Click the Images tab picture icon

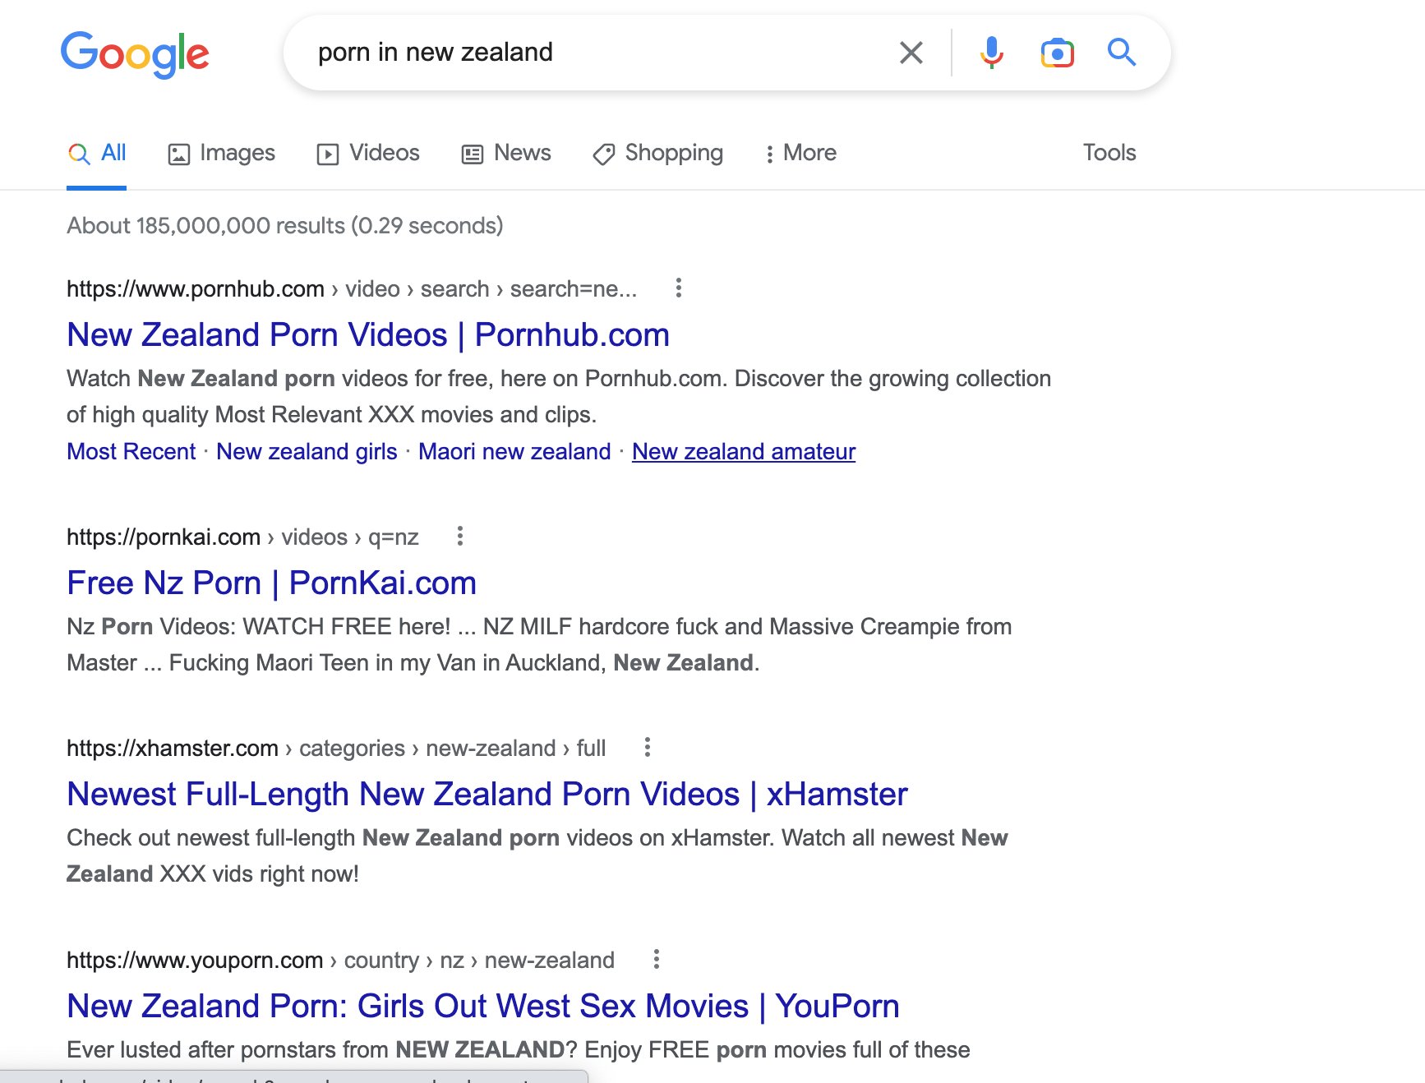pos(179,154)
